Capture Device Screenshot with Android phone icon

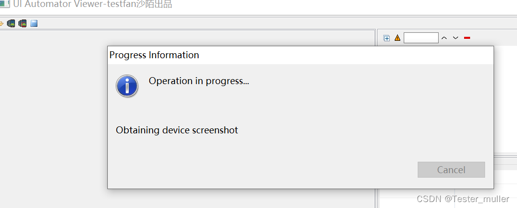[x=11, y=24]
